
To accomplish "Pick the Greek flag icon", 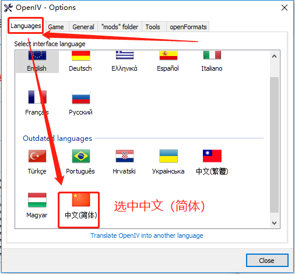I will pos(125,55).
